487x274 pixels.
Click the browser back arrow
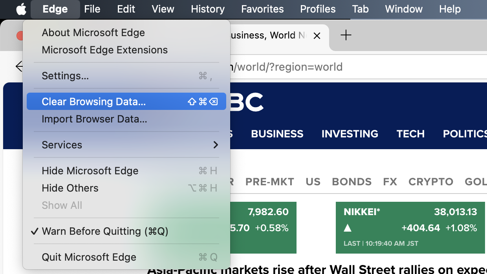pos(19,66)
